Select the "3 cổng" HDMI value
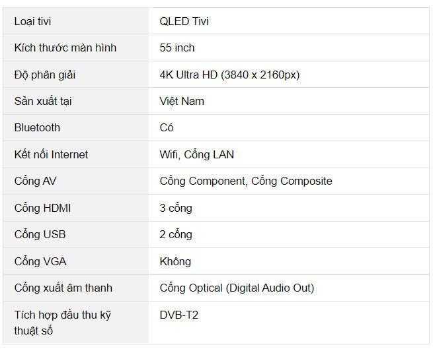 tap(176, 208)
